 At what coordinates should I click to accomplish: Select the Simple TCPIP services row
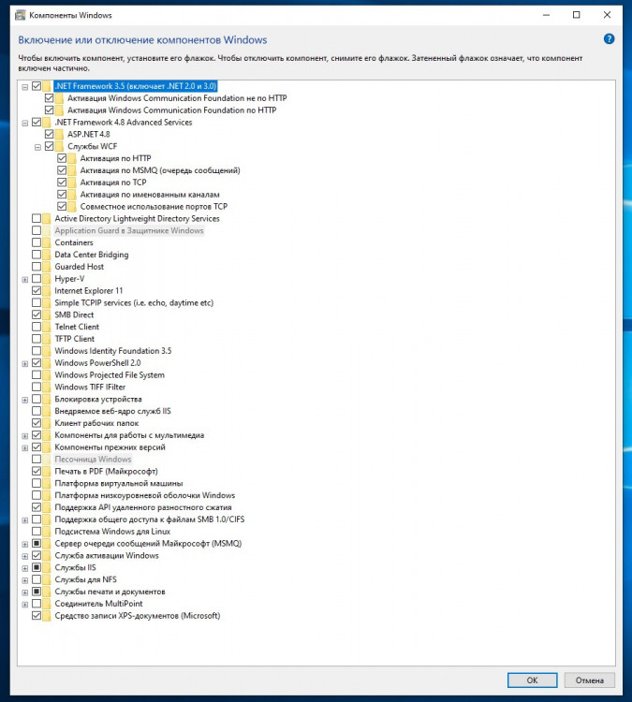[x=134, y=302]
